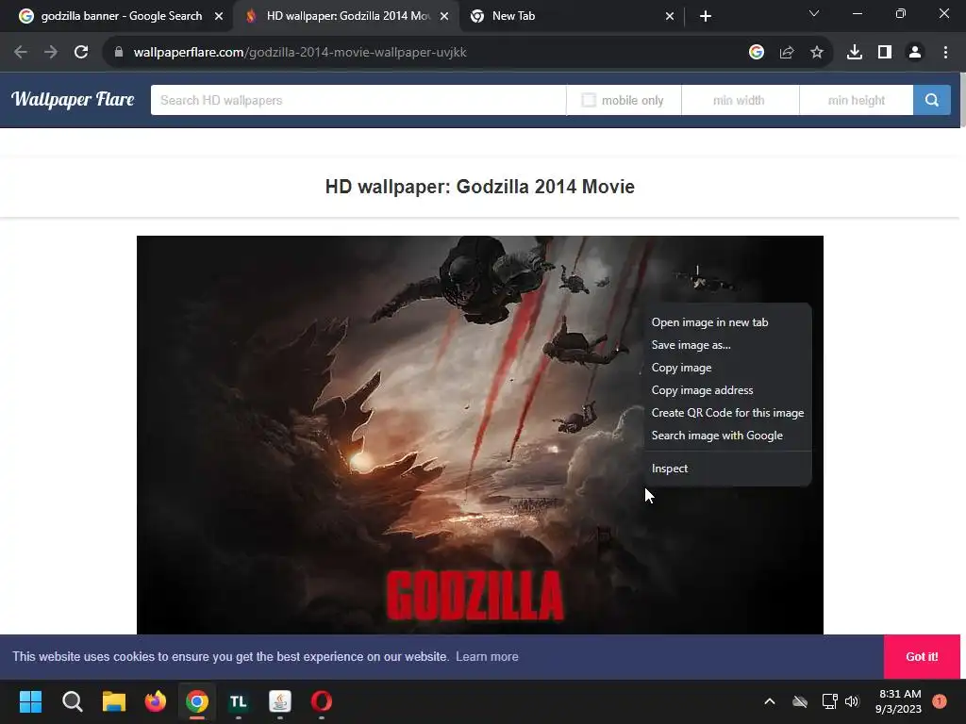
Task: Expand the tab search chevron
Action: click(814, 13)
